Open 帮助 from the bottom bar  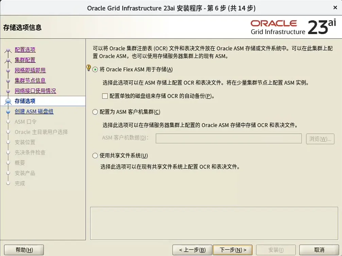(23, 249)
